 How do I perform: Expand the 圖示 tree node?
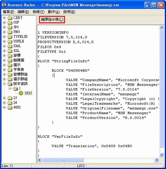(x=4, y=65)
